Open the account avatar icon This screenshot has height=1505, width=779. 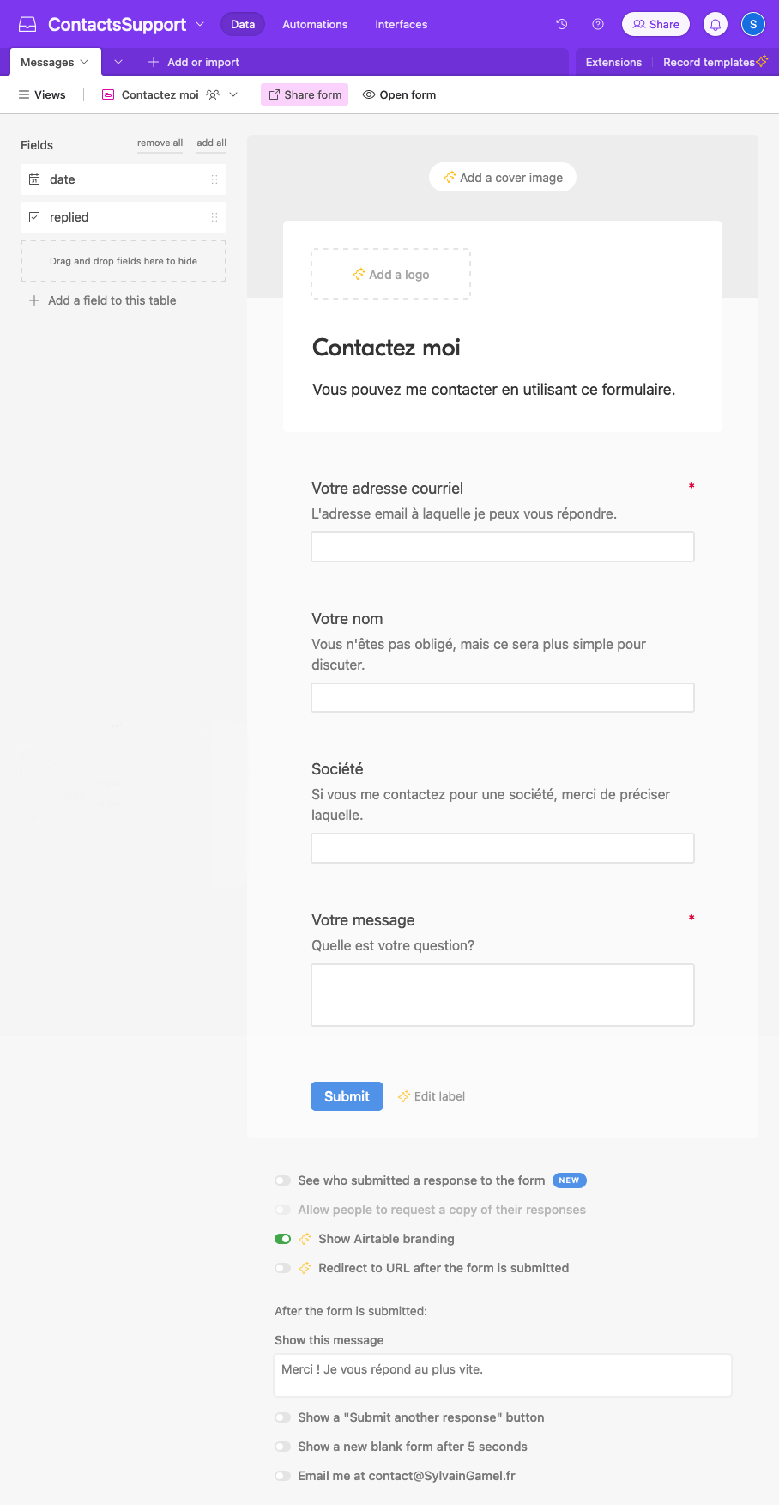[x=752, y=24]
